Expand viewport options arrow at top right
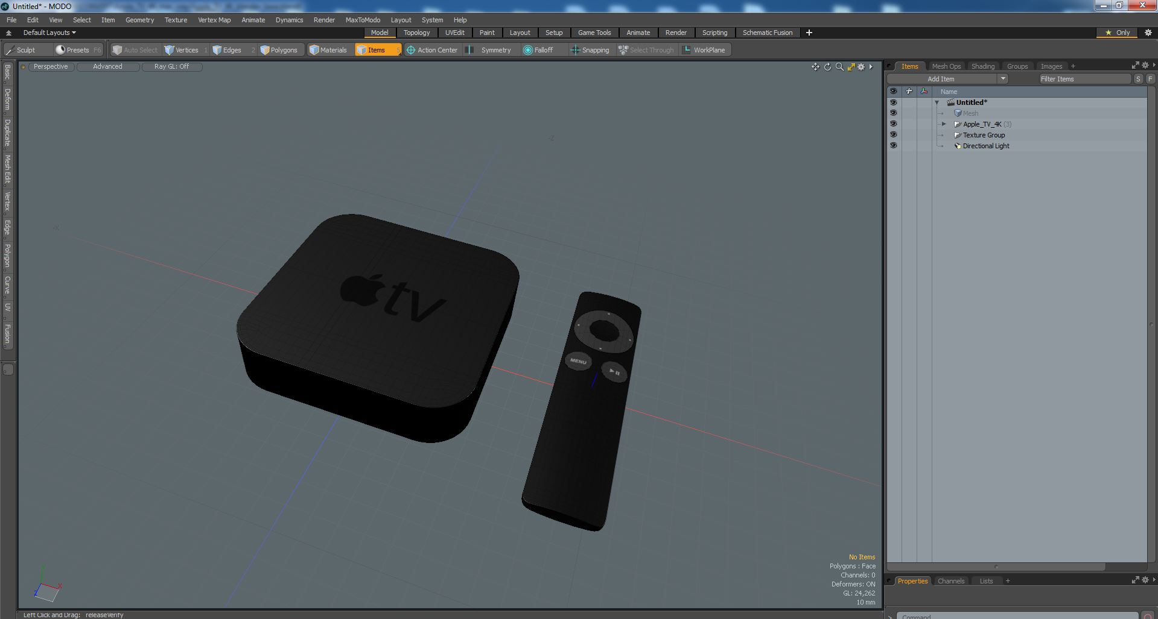 [871, 67]
